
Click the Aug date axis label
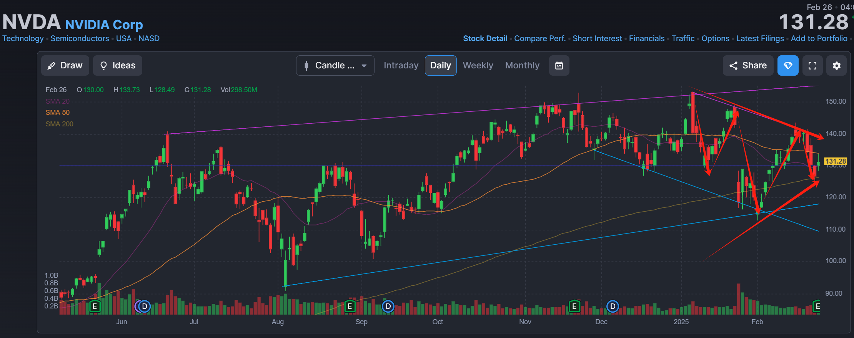(278, 322)
